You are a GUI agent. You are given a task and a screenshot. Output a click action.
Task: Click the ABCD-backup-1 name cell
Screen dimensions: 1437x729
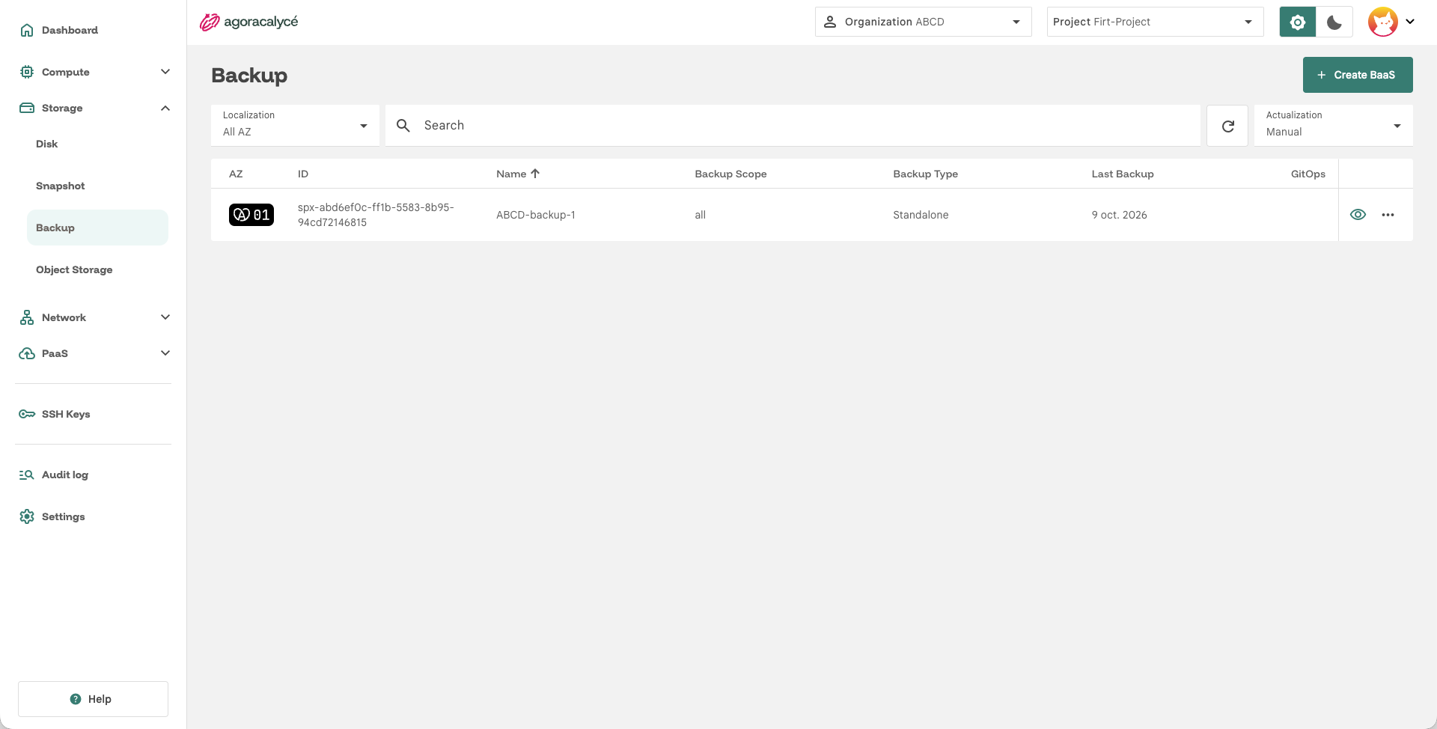[536, 215]
